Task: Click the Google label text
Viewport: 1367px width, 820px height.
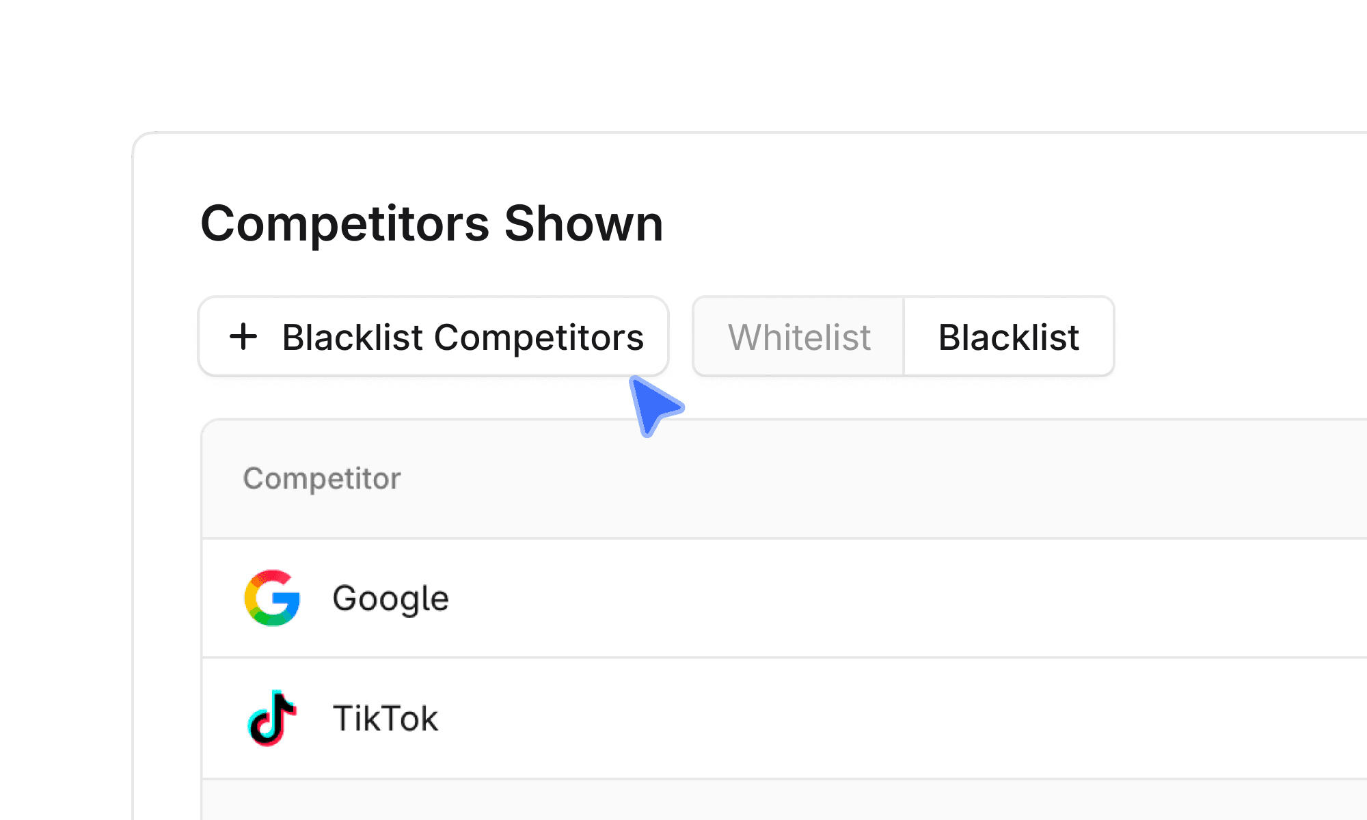Action: 391,598
